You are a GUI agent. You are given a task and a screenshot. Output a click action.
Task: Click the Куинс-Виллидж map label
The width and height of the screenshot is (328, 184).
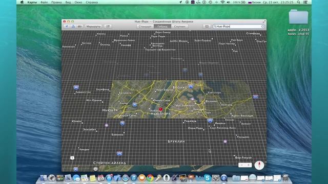tap(242, 116)
